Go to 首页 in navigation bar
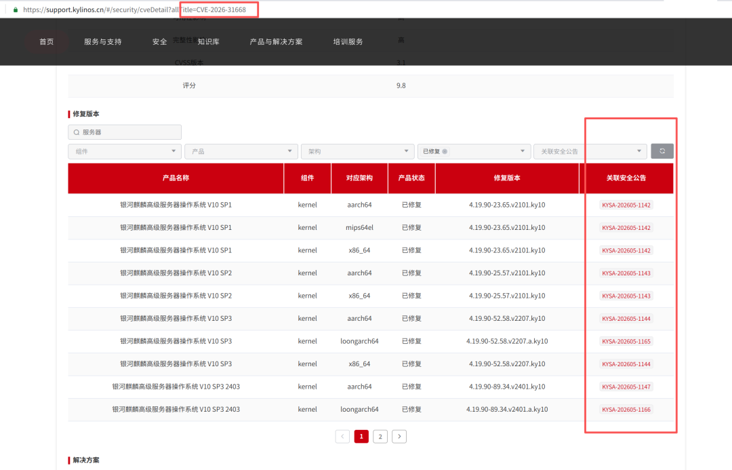Image resolution: width=732 pixels, height=470 pixels. 46,41
